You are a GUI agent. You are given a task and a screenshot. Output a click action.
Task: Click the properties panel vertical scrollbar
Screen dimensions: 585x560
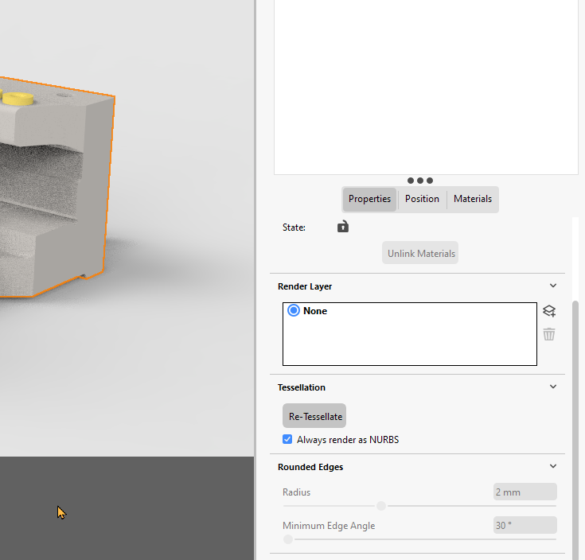(575, 429)
